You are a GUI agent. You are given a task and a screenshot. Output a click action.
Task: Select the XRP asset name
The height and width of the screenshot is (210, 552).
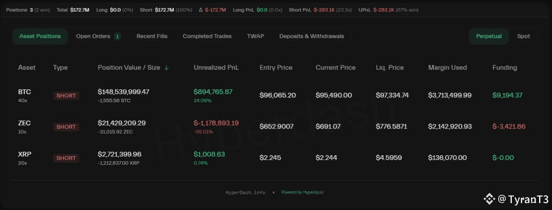tap(25, 154)
